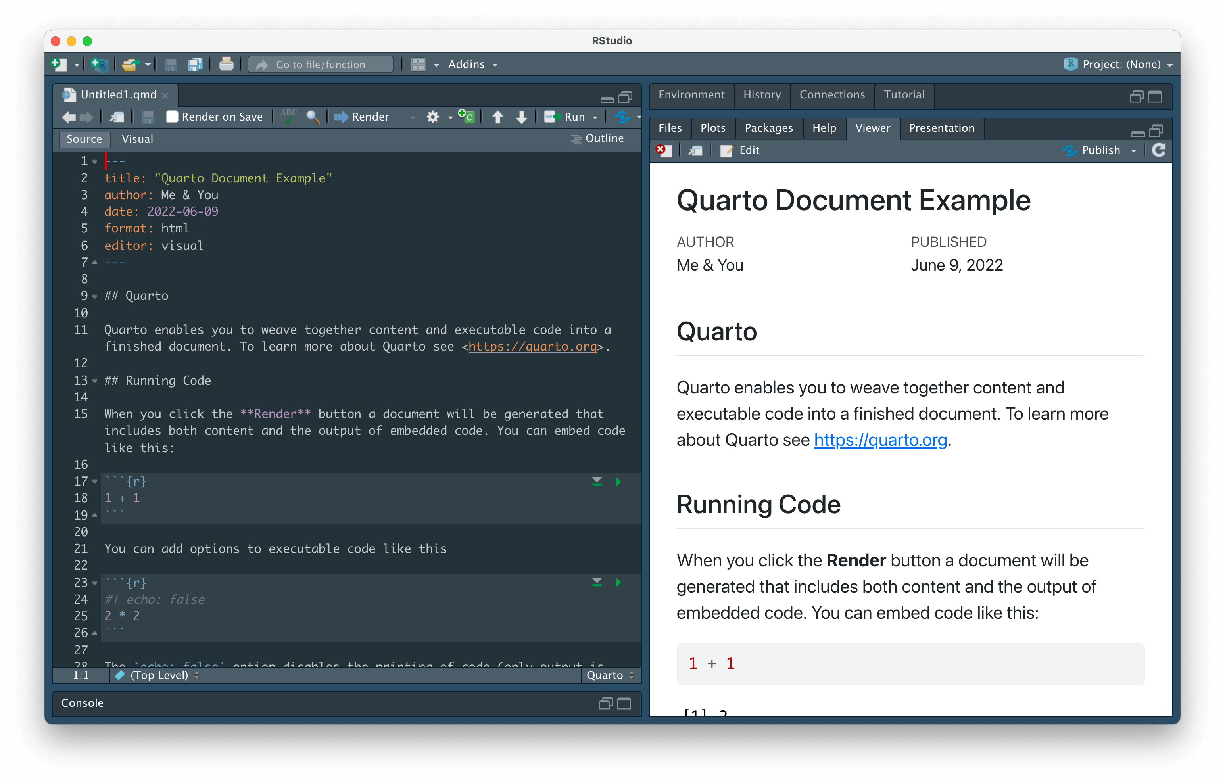Screen dimensions: 1225x783
Task: Collapse the Quarto section at line 9
Action: [95, 296]
